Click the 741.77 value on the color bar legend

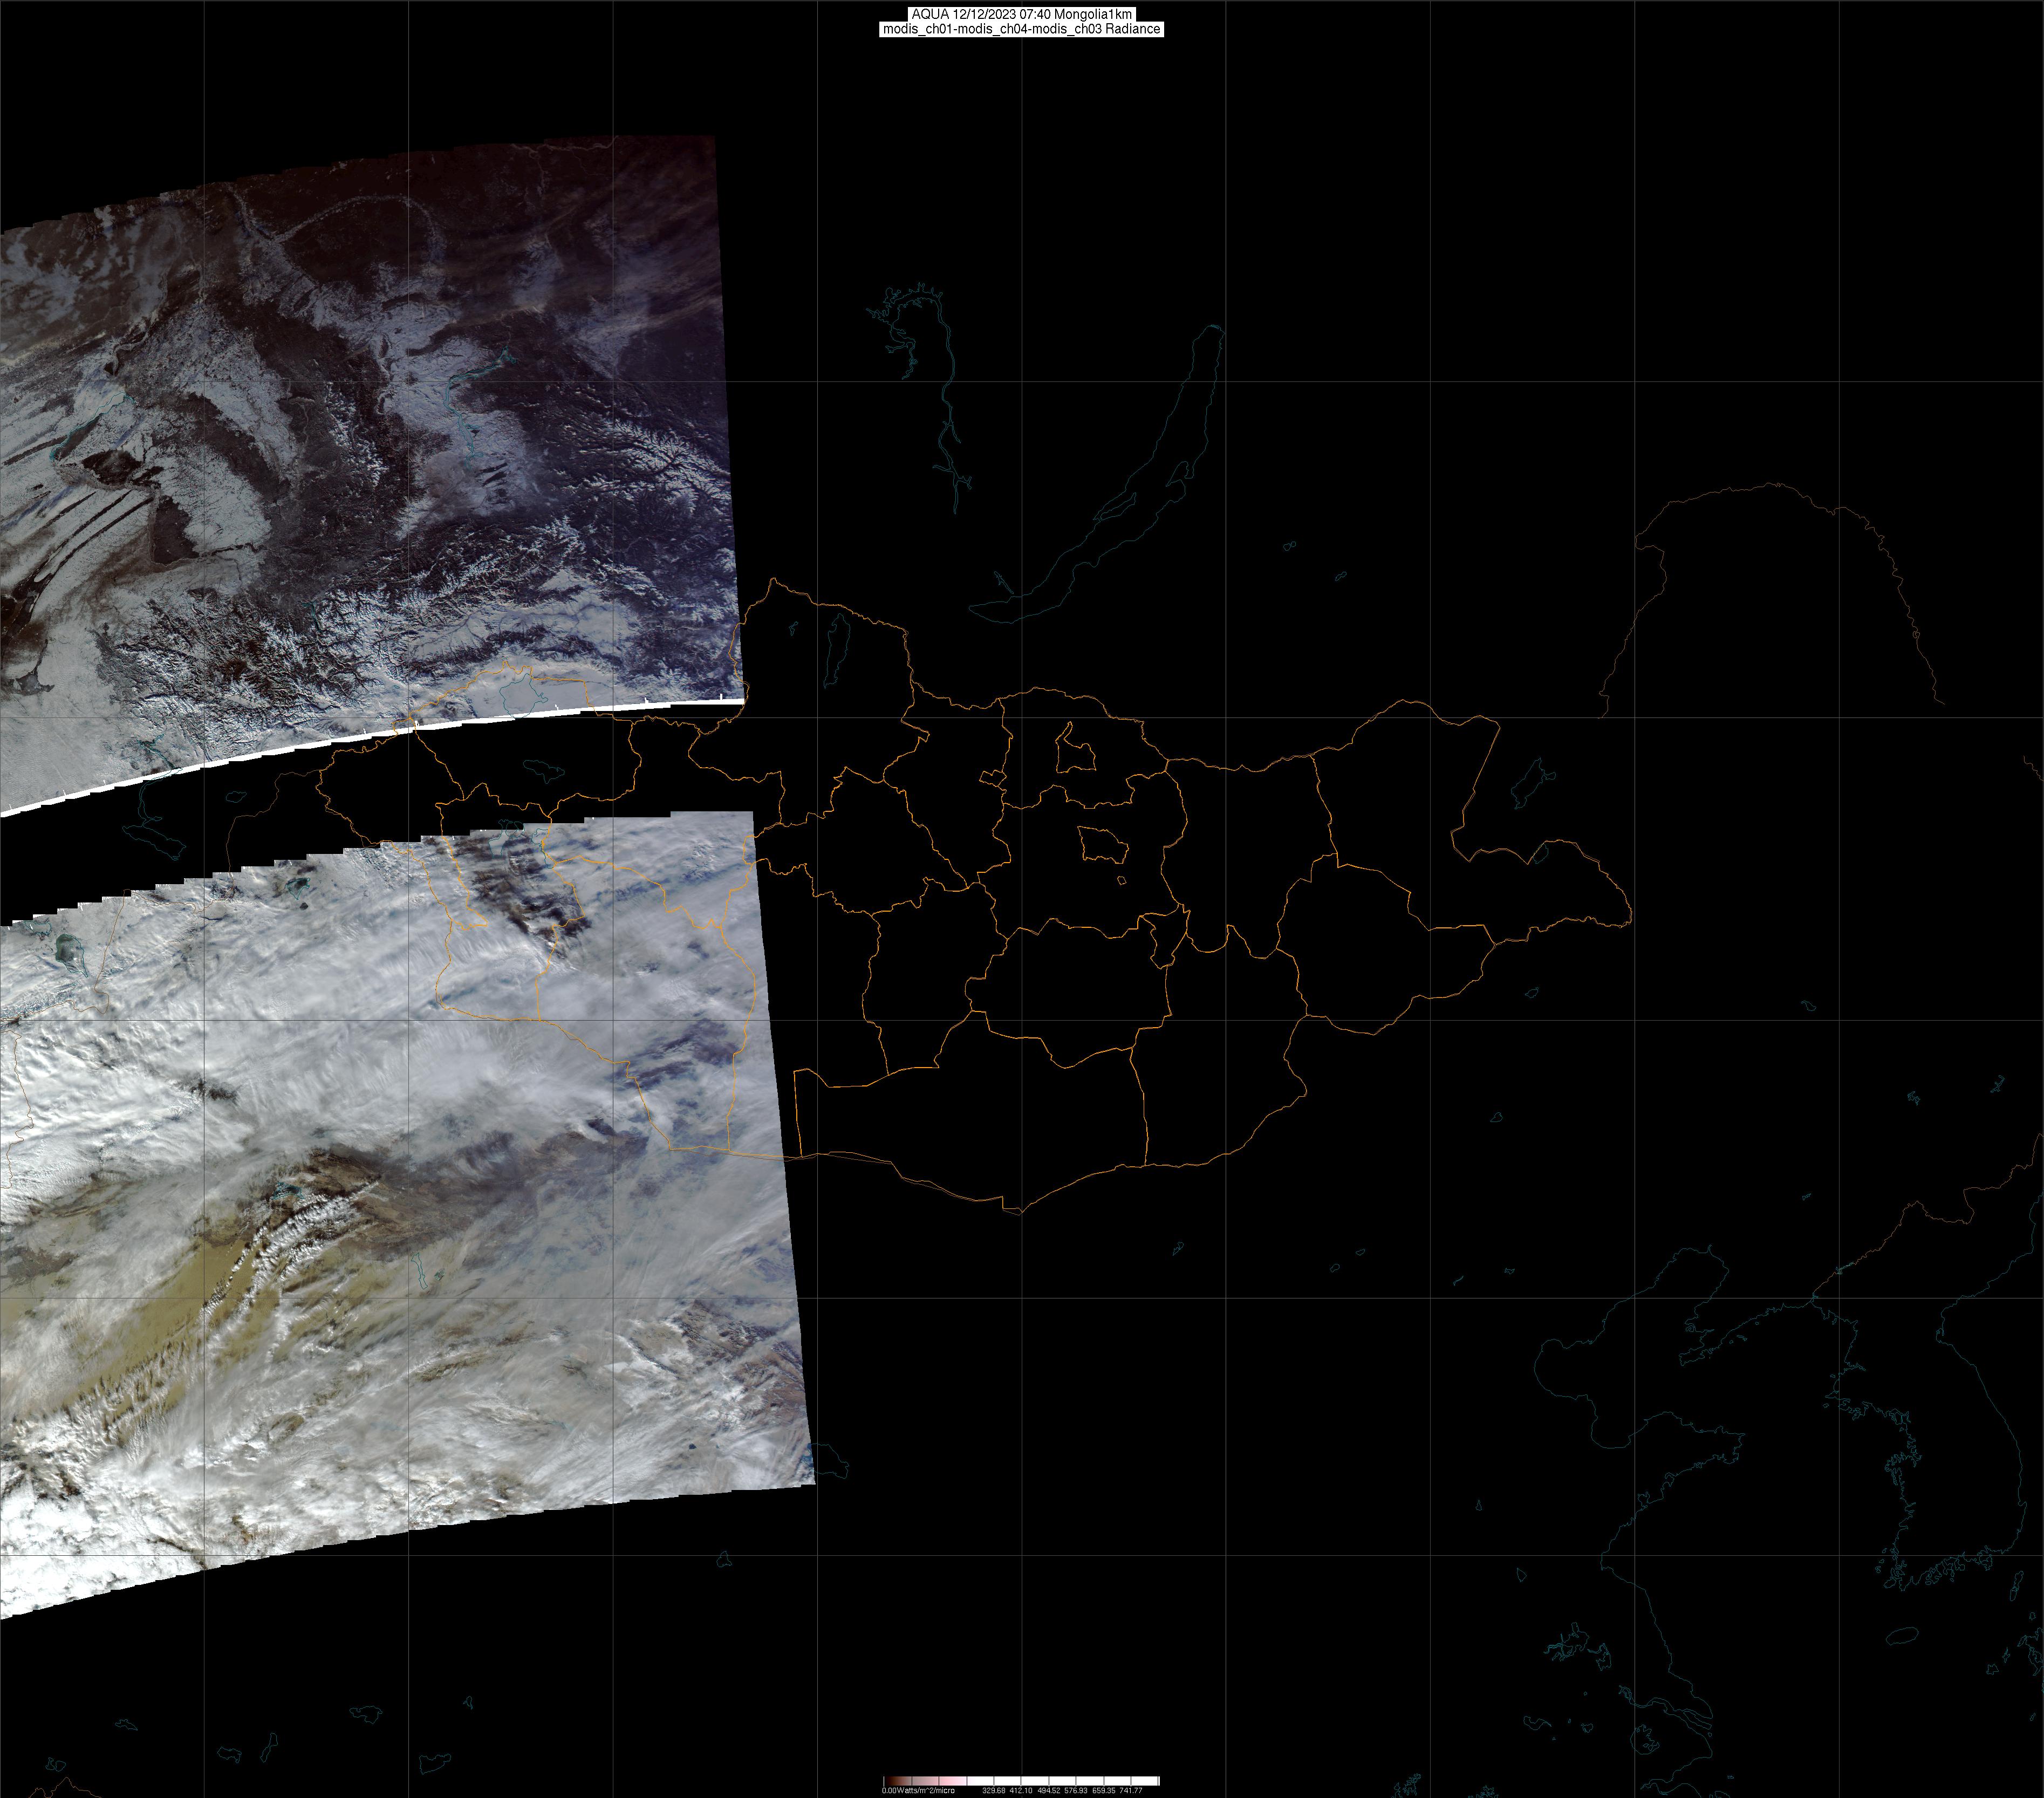click(x=1131, y=1790)
